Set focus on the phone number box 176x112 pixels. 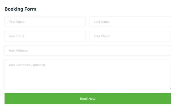130,36
